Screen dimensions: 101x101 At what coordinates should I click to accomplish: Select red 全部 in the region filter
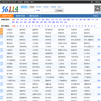click(x=13, y=20)
